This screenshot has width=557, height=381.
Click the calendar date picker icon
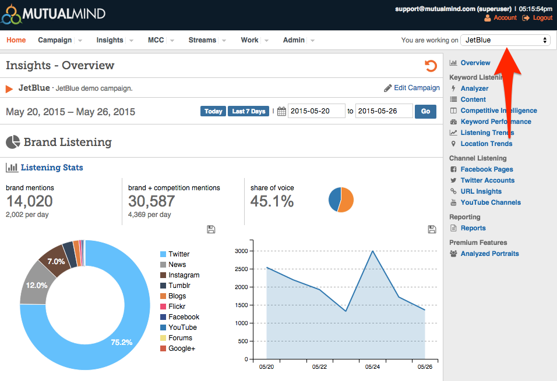(x=281, y=111)
